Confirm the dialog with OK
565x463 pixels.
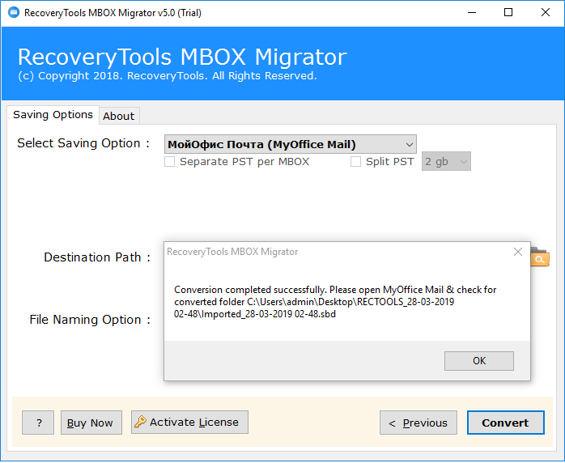click(x=479, y=361)
